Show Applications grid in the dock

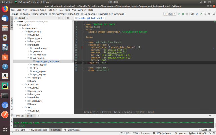5,130
